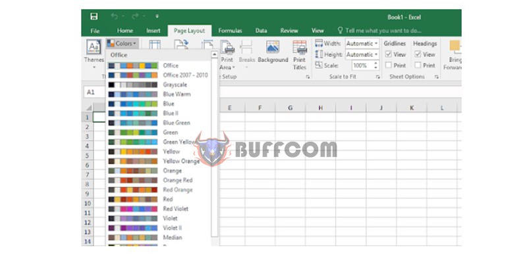The image size is (527, 256).
Task: Select the Grayscale color scheme
Action: (159, 85)
